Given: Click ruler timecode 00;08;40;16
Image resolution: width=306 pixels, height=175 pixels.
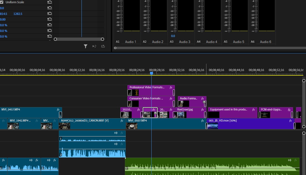Looking at the screenshot, I should 216,70.
